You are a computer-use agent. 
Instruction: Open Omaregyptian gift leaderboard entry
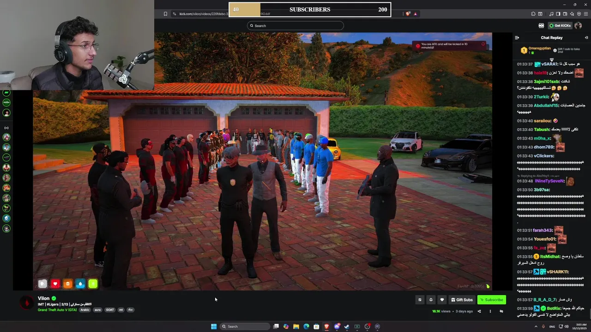[x=536, y=49]
